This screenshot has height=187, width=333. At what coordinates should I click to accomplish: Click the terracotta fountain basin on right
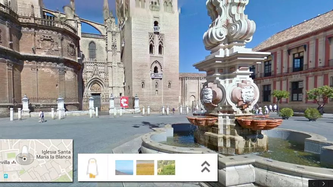pyautogui.click(x=259, y=123)
